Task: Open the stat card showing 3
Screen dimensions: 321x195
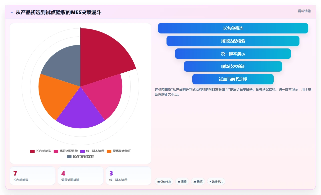Action: pyautogui.click(x=129, y=176)
